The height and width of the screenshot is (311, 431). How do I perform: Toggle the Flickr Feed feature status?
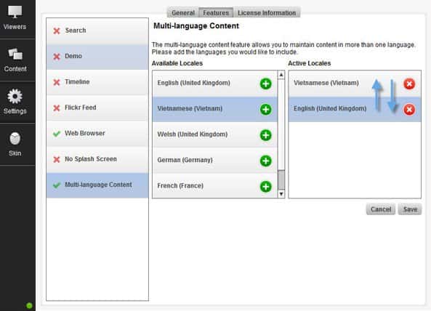pos(57,108)
